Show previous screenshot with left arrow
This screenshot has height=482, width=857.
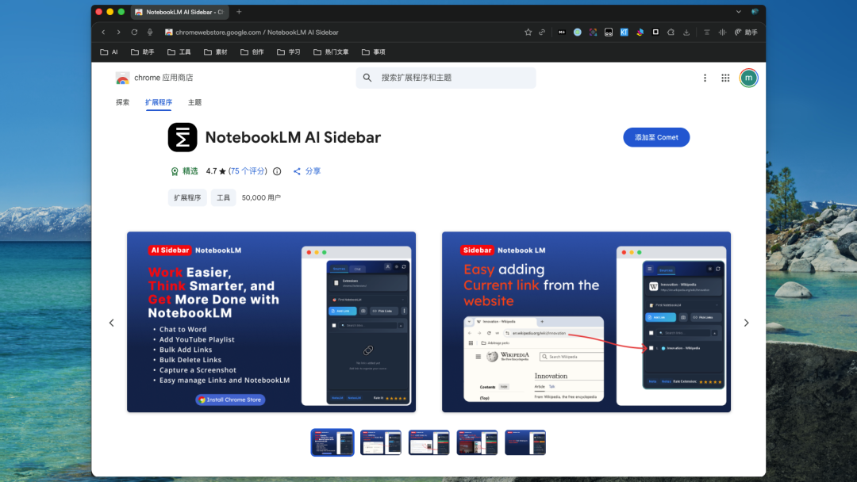tap(112, 323)
